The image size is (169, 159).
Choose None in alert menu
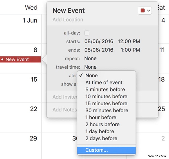(x=92, y=76)
